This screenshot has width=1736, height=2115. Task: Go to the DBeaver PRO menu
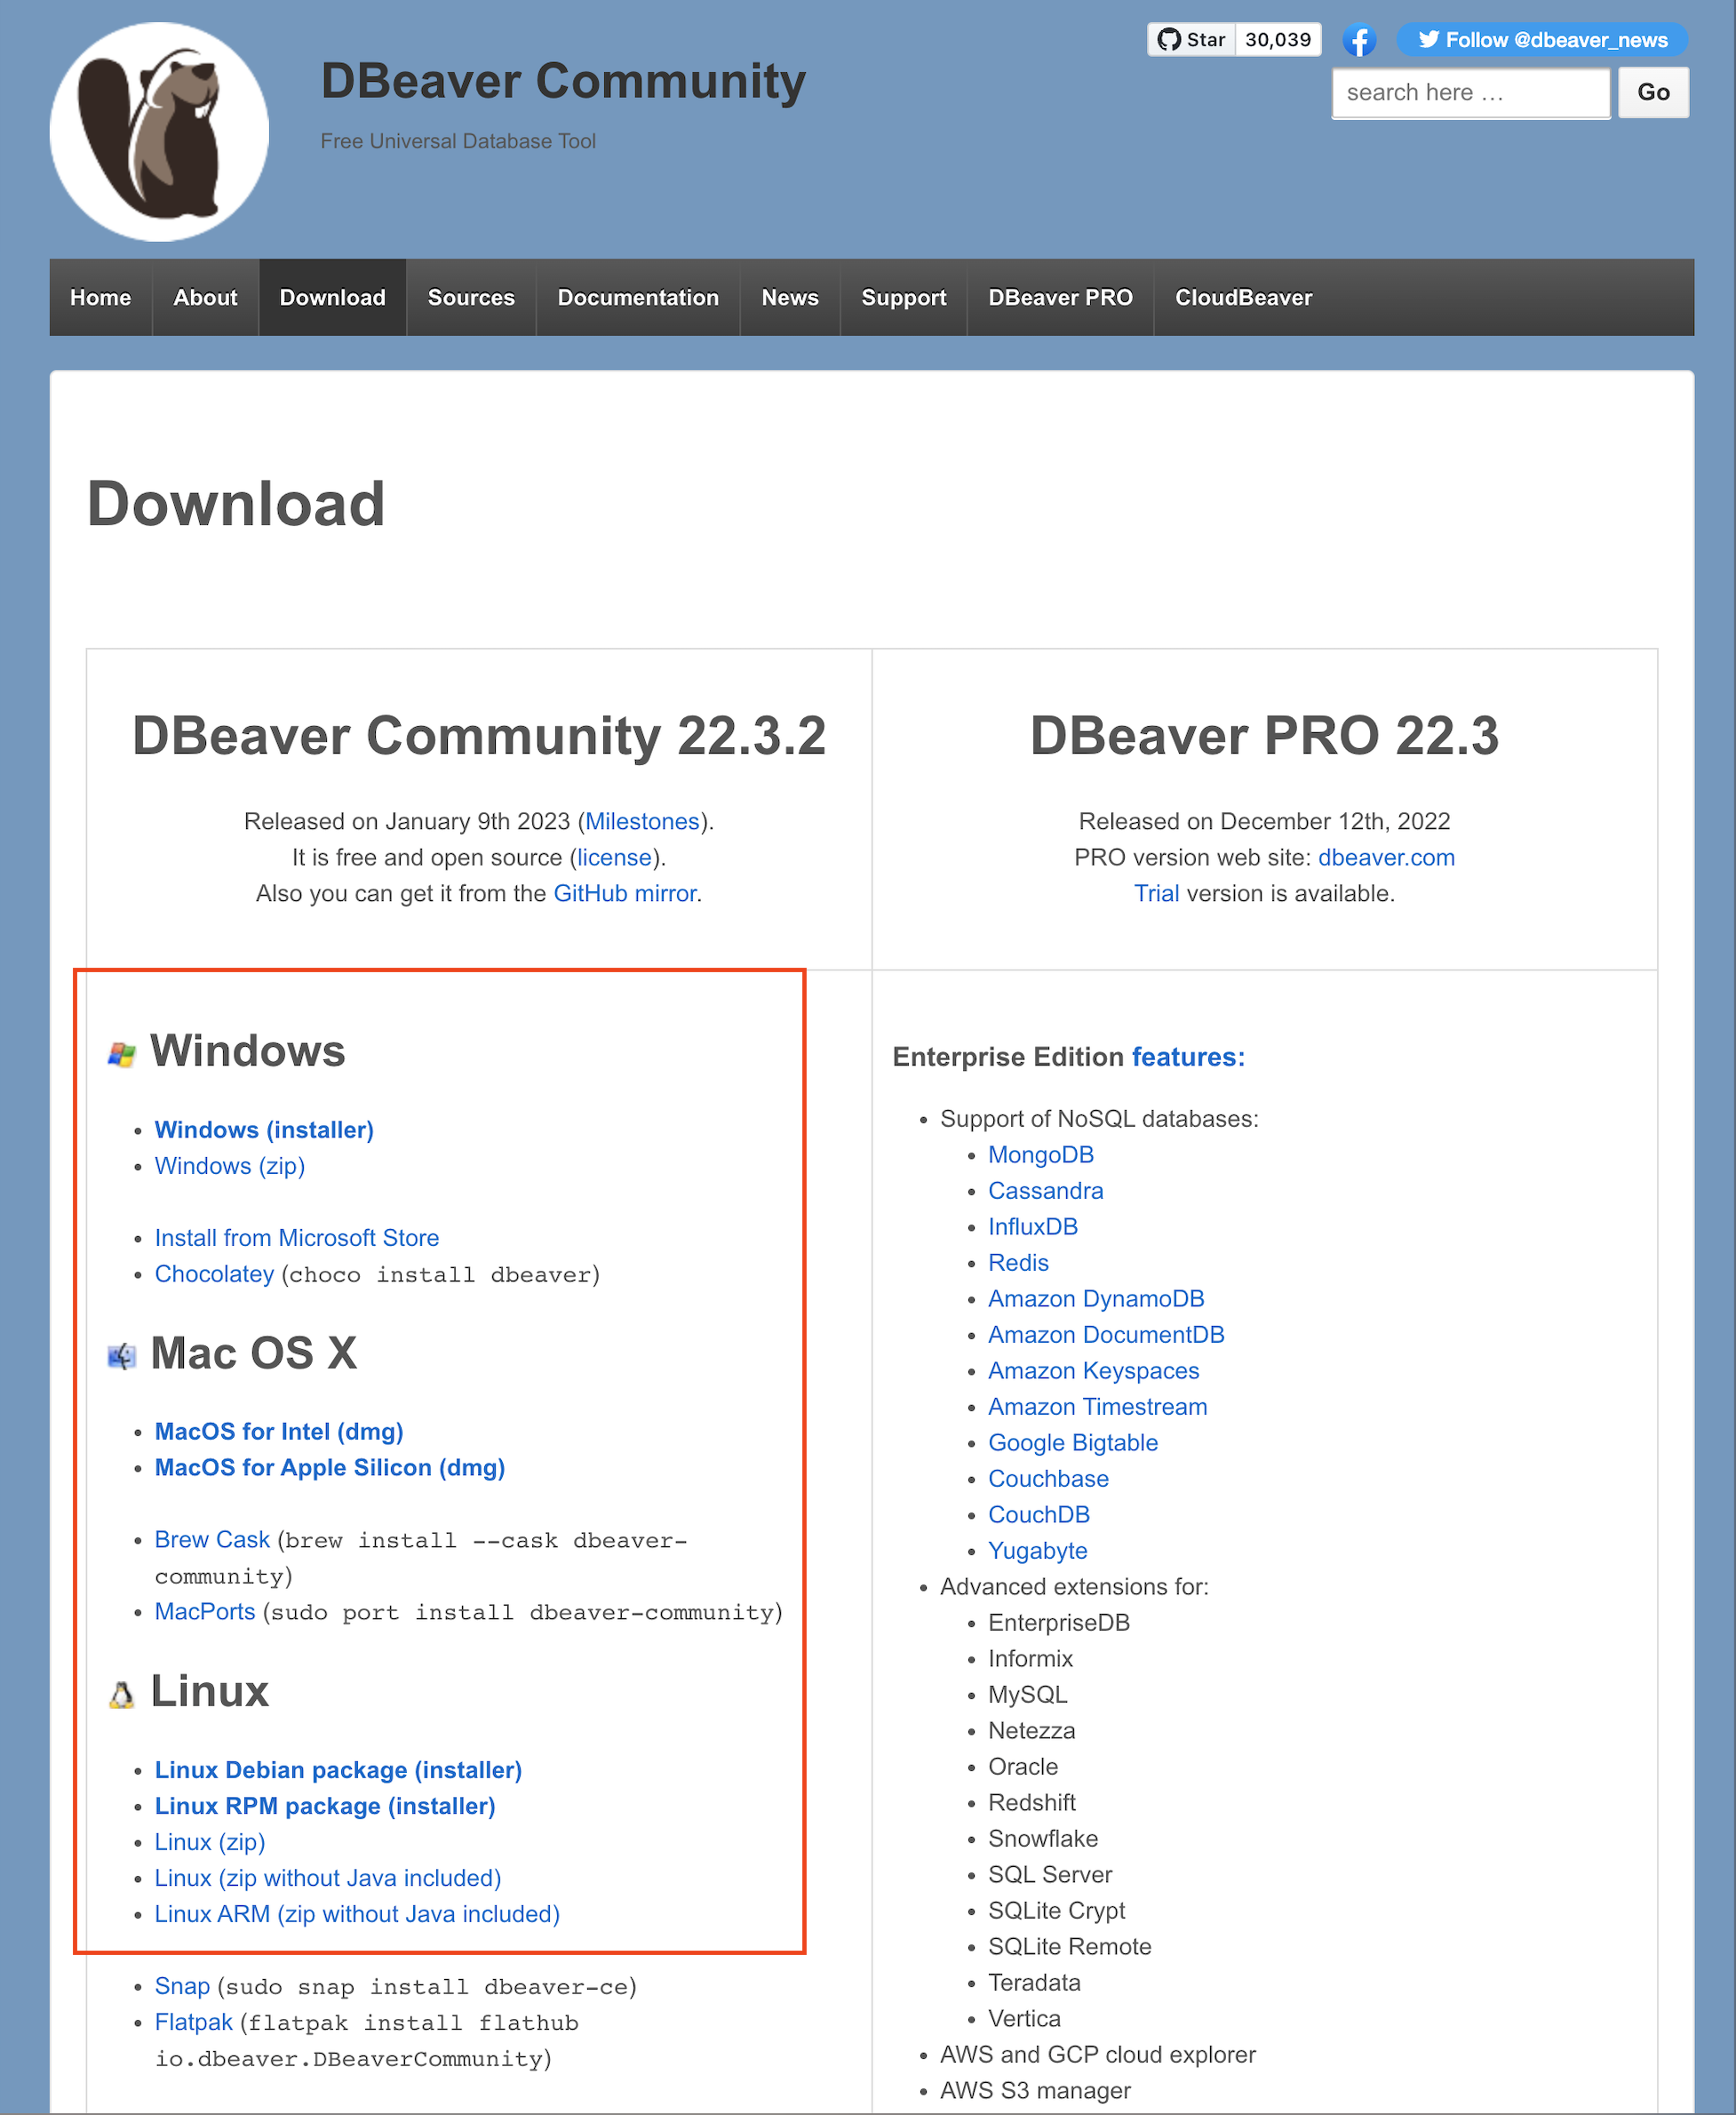point(1059,297)
